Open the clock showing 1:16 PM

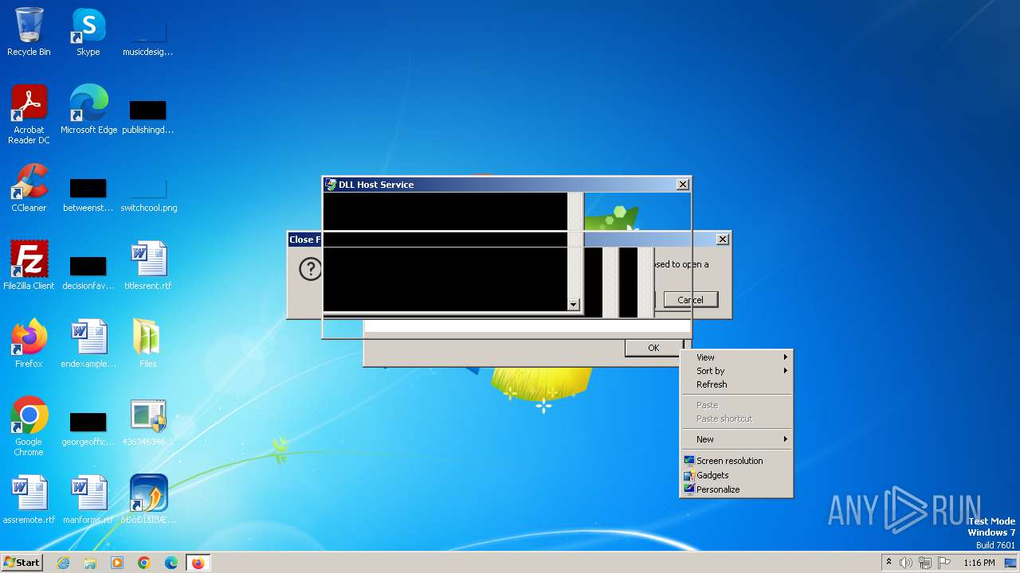point(979,563)
